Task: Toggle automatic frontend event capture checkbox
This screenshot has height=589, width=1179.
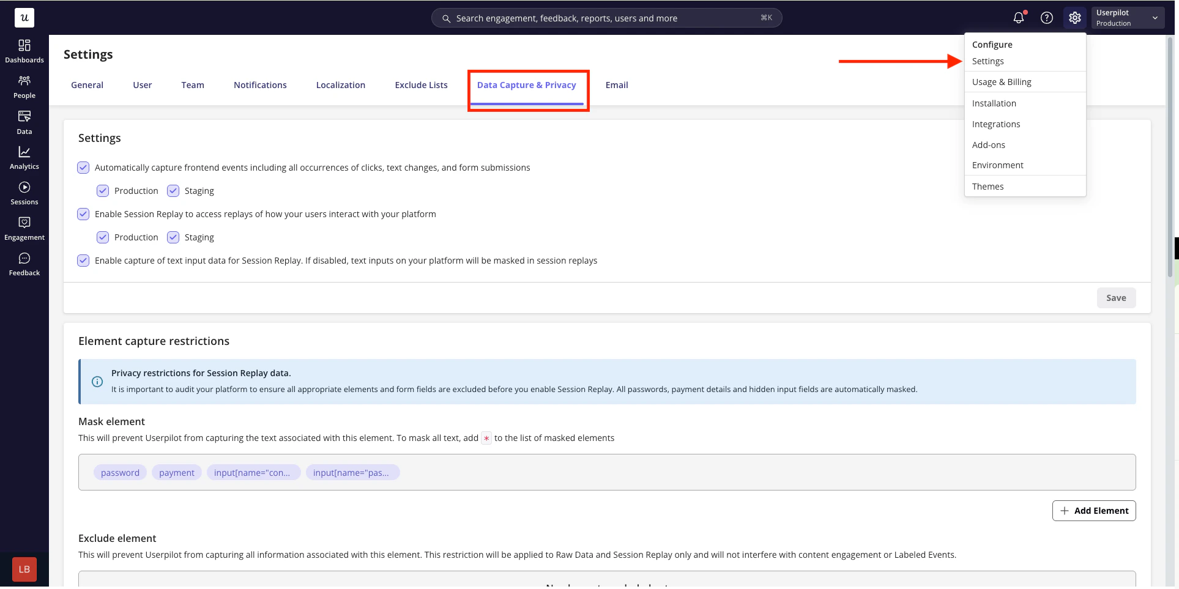Action: pos(83,168)
